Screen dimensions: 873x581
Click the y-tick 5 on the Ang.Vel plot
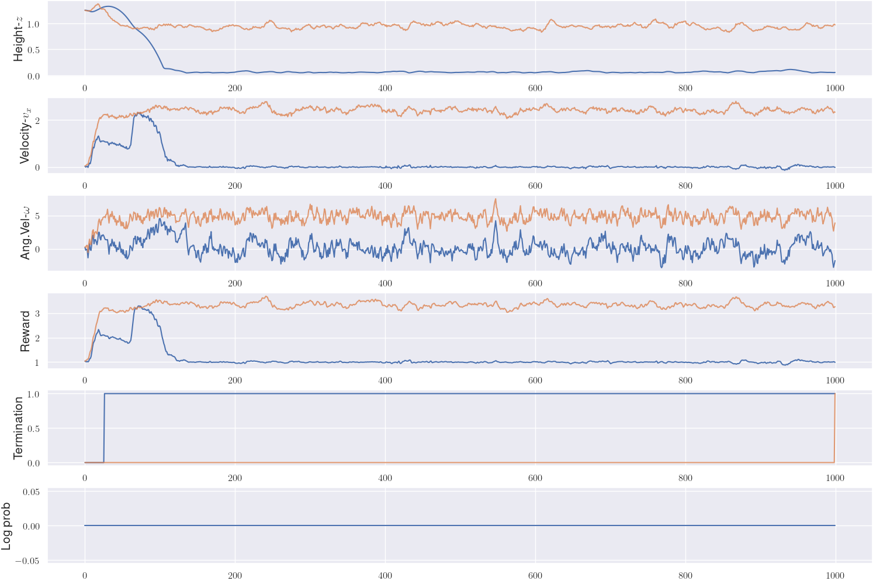[37, 216]
